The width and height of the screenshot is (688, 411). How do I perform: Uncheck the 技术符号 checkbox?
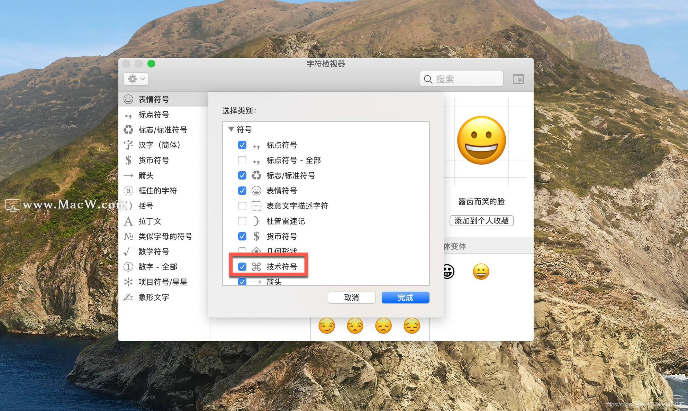click(x=242, y=267)
